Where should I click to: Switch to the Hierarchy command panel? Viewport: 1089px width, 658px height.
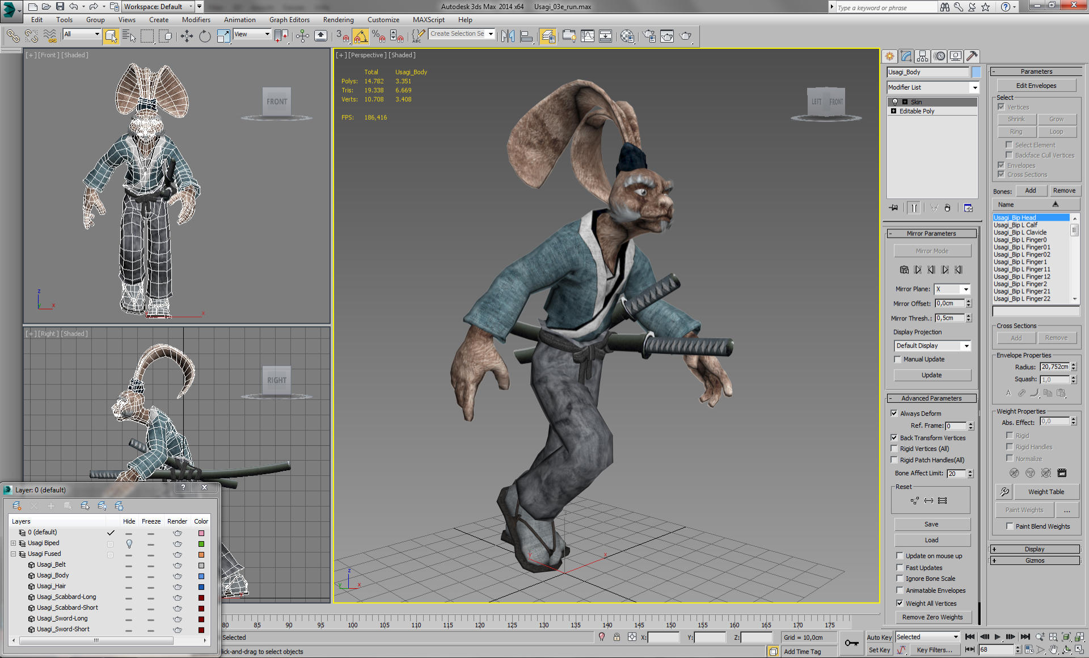click(922, 56)
